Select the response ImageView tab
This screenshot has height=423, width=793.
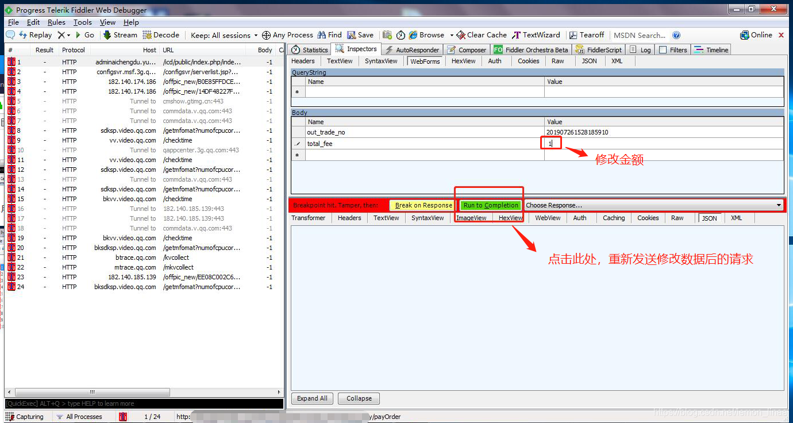click(x=471, y=218)
